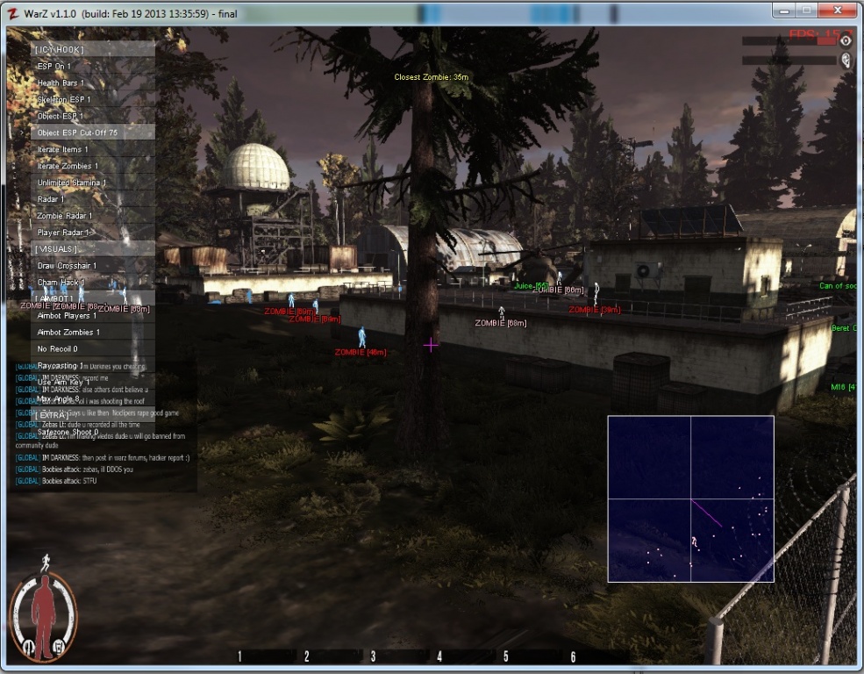Viewport: 864px width, 674px height.
Task: Select the Max Angle 8 setting
Action: click(x=93, y=398)
